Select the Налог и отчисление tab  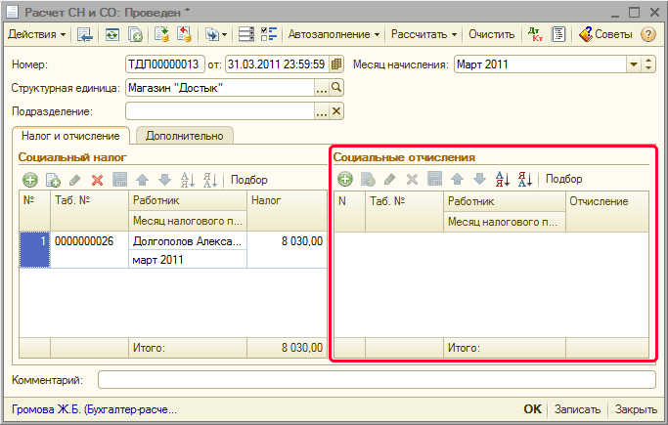coord(70,136)
